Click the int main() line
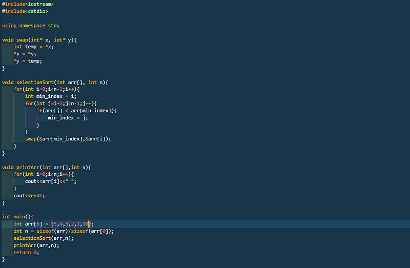The width and height of the screenshot is (410, 268). tap(18, 217)
